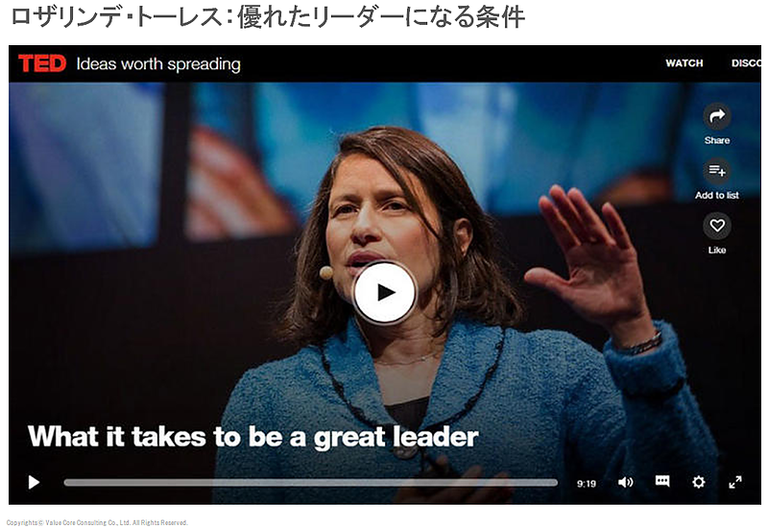Click the 9:19 duration timestamp
768x528 pixels.
587,484
